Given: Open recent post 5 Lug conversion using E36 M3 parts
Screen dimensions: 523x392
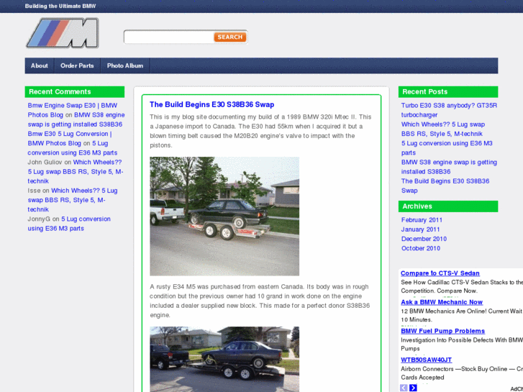Looking at the screenshot, I should click(447, 147).
